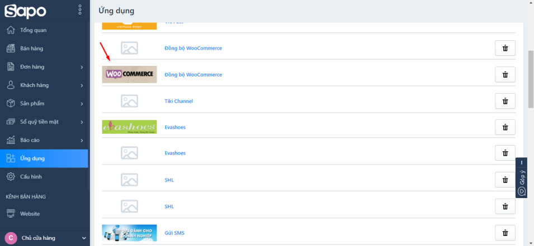Delete Evashoes app with green logo
This screenshot has height=246, width=534.
point(505,127)
